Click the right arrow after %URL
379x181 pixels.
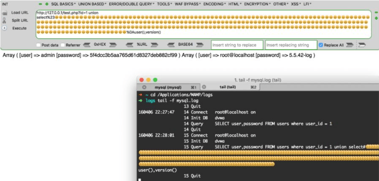[154, 45]
